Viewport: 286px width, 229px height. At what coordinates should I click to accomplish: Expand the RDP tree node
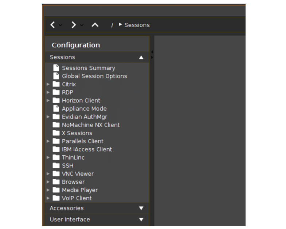[x=48, y=92]
